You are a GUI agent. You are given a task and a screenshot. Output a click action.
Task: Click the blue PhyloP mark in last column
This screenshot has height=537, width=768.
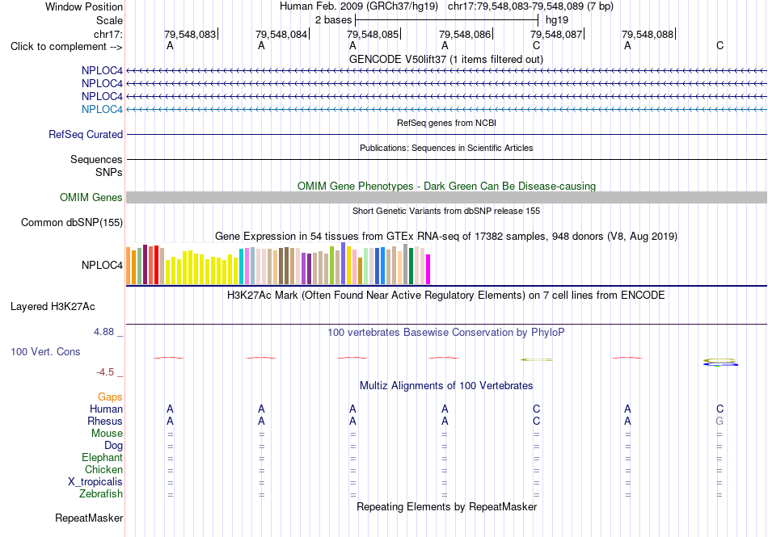click(720, 364)
